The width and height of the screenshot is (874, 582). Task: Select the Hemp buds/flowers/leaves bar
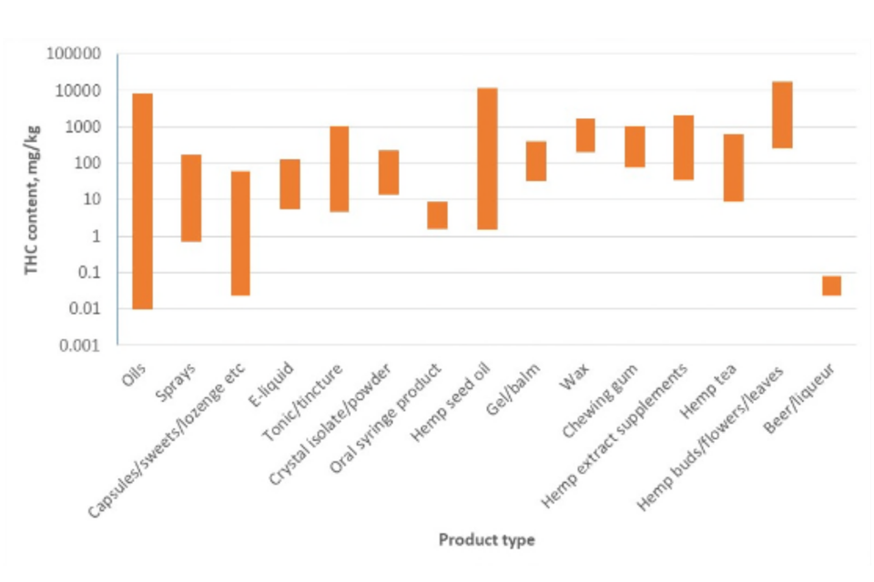click(782, 115)
